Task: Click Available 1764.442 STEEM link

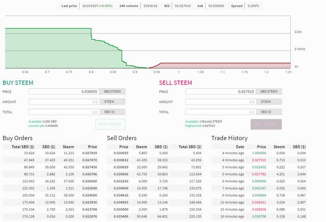Action: click(x=204, y=121)
